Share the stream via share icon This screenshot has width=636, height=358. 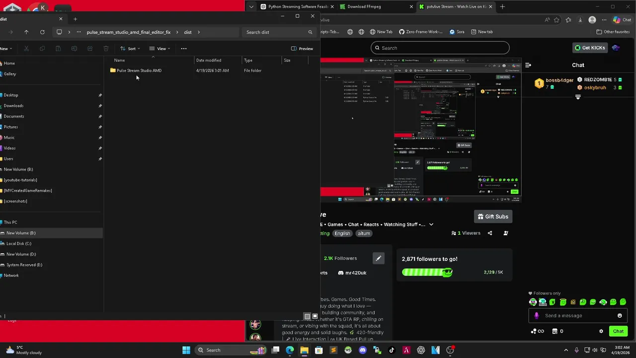490,233
